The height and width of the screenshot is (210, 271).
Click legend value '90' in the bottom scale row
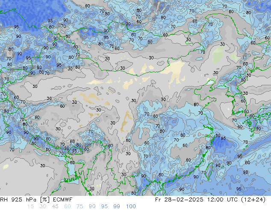point(92,207)
